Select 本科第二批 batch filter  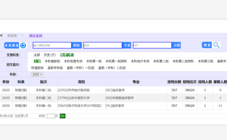tap(161, 61)
